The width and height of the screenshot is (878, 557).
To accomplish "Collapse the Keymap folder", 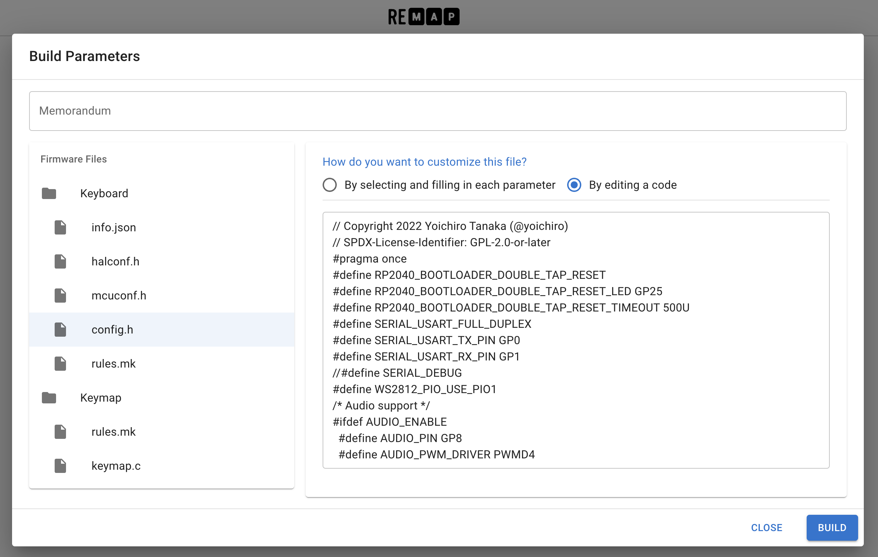I will click(161, 398).
